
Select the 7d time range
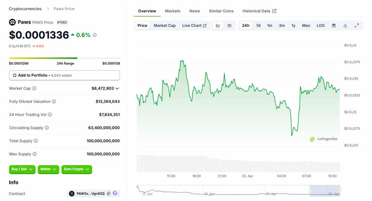pos(258,26)
